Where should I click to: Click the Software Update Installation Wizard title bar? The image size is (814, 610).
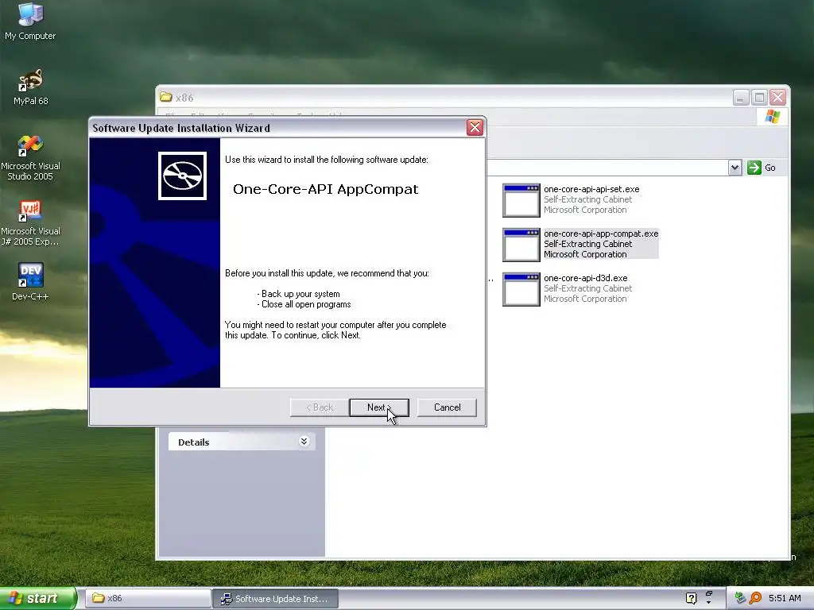pyautogui.click(x=278, y=128)
